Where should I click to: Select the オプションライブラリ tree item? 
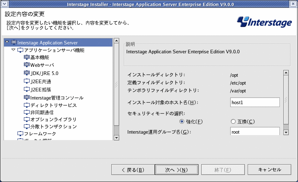(x=54, y=119)
